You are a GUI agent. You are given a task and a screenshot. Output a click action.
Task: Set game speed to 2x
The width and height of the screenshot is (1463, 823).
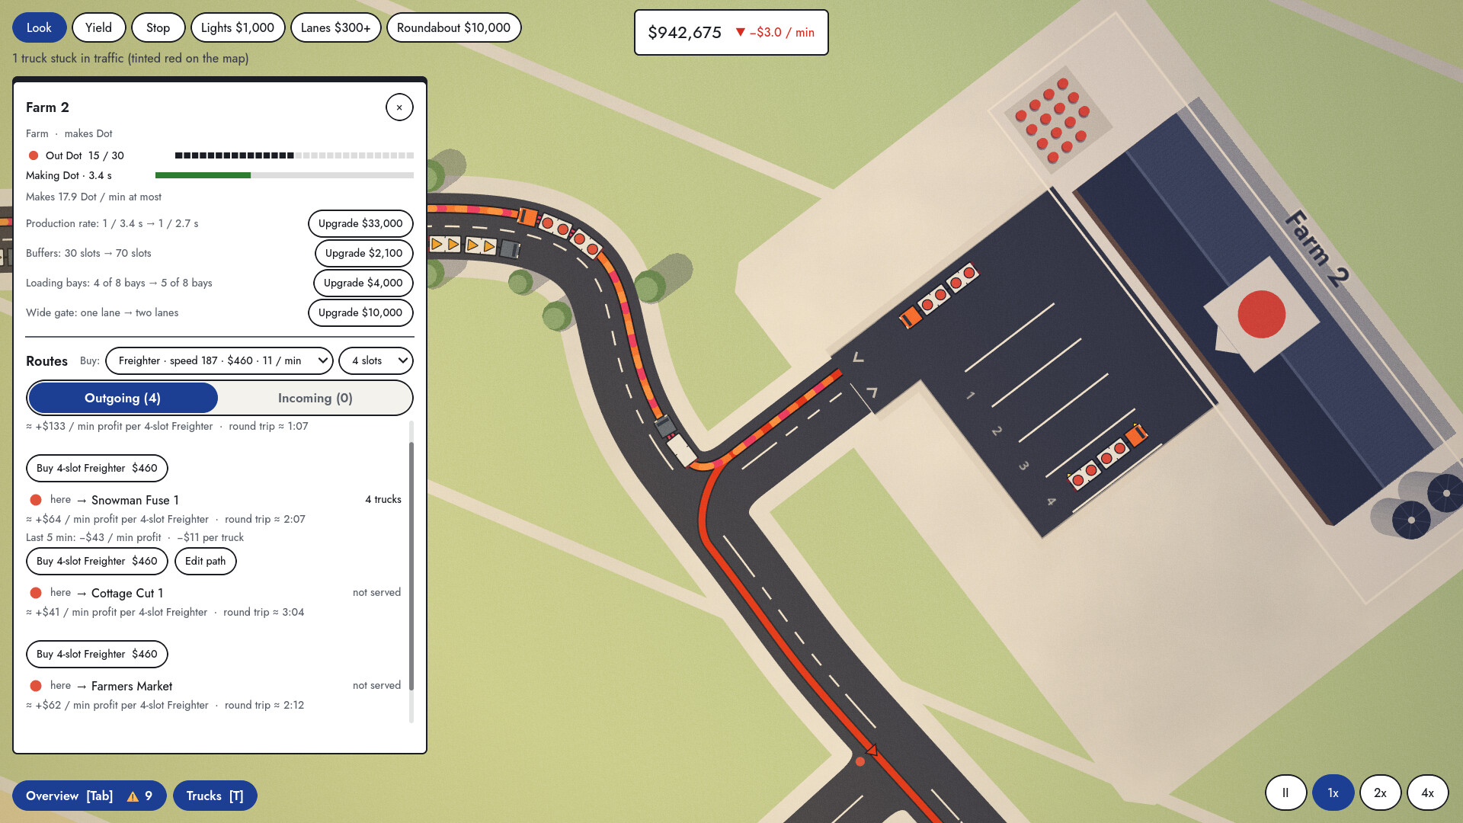click(1380, 793)
